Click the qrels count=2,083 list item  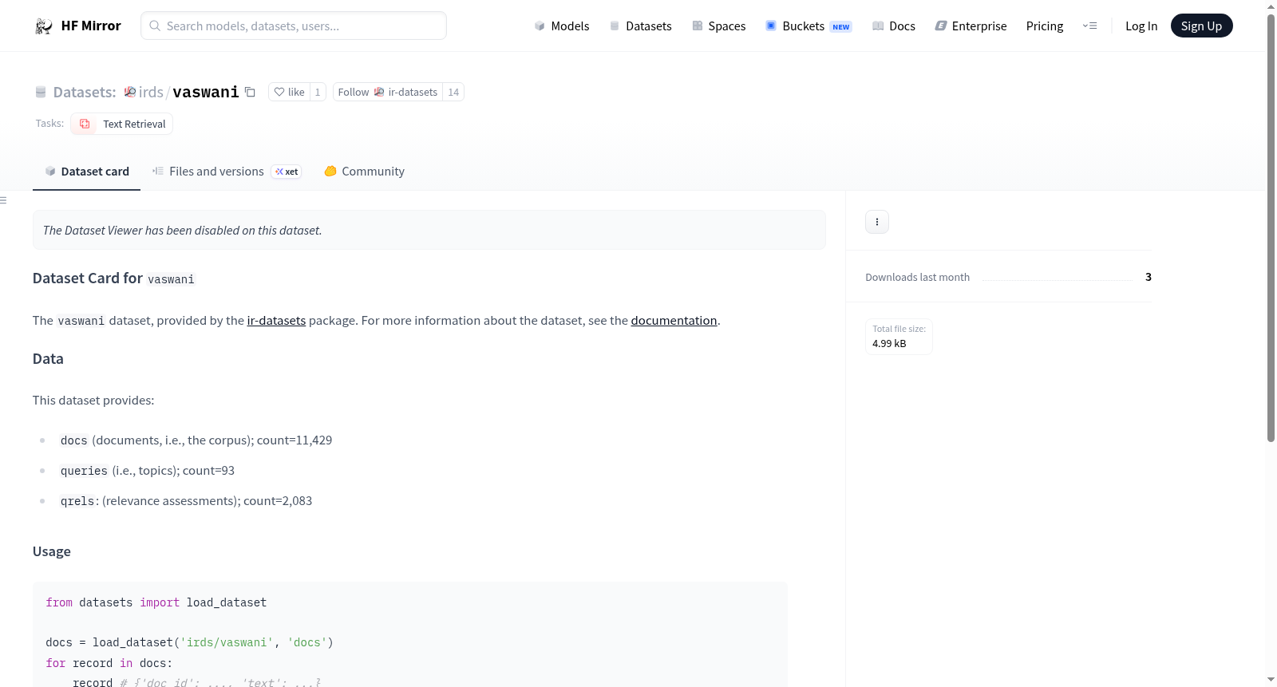pyautogui.click(x=186, y=501)
